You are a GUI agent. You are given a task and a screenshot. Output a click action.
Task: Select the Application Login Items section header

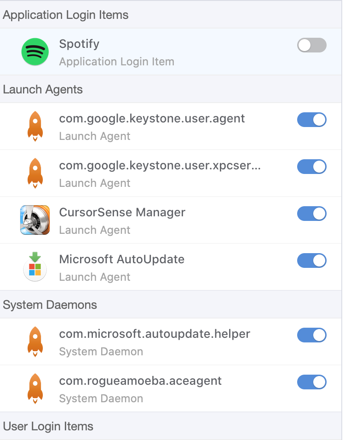tap(66, 15)
